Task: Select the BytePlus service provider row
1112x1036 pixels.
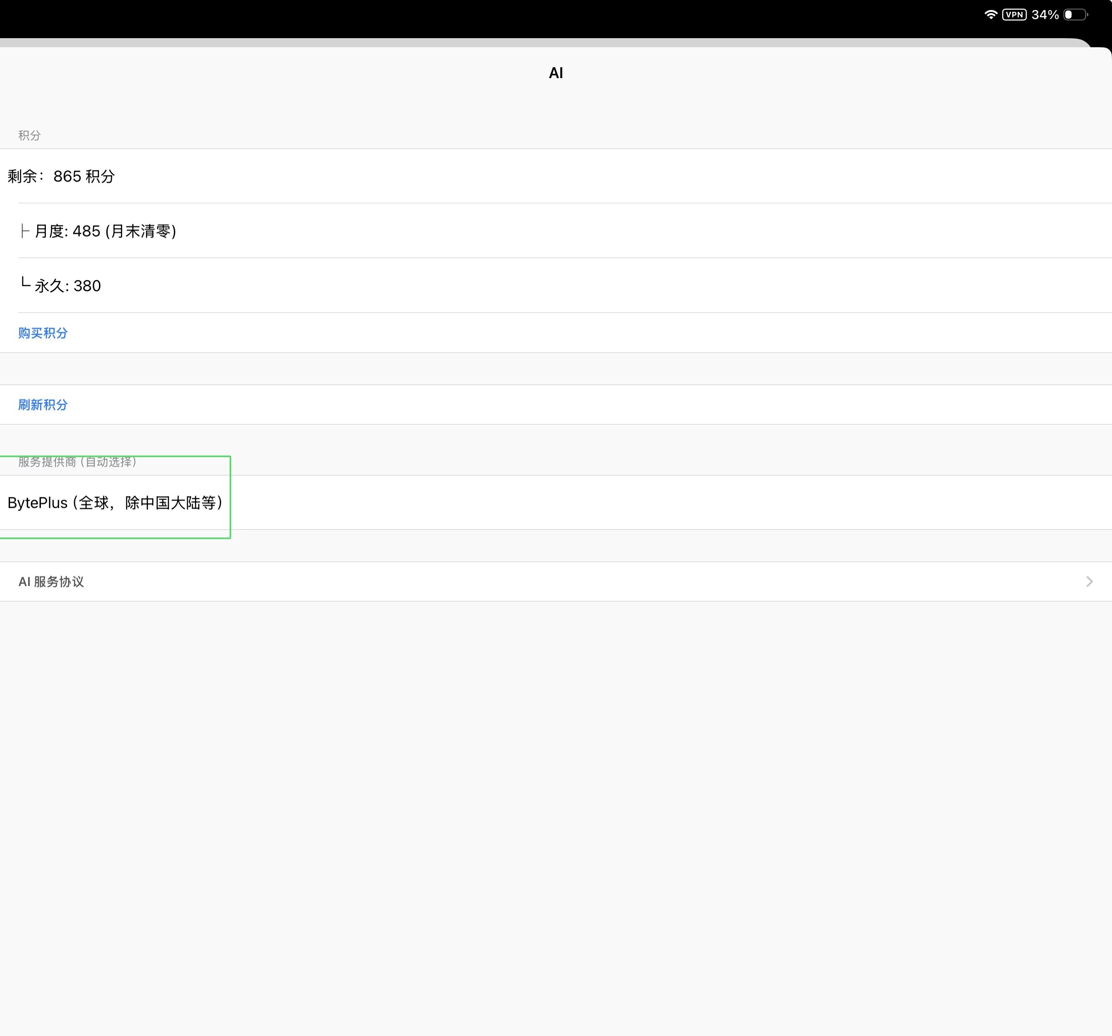Action: [556, 502]
